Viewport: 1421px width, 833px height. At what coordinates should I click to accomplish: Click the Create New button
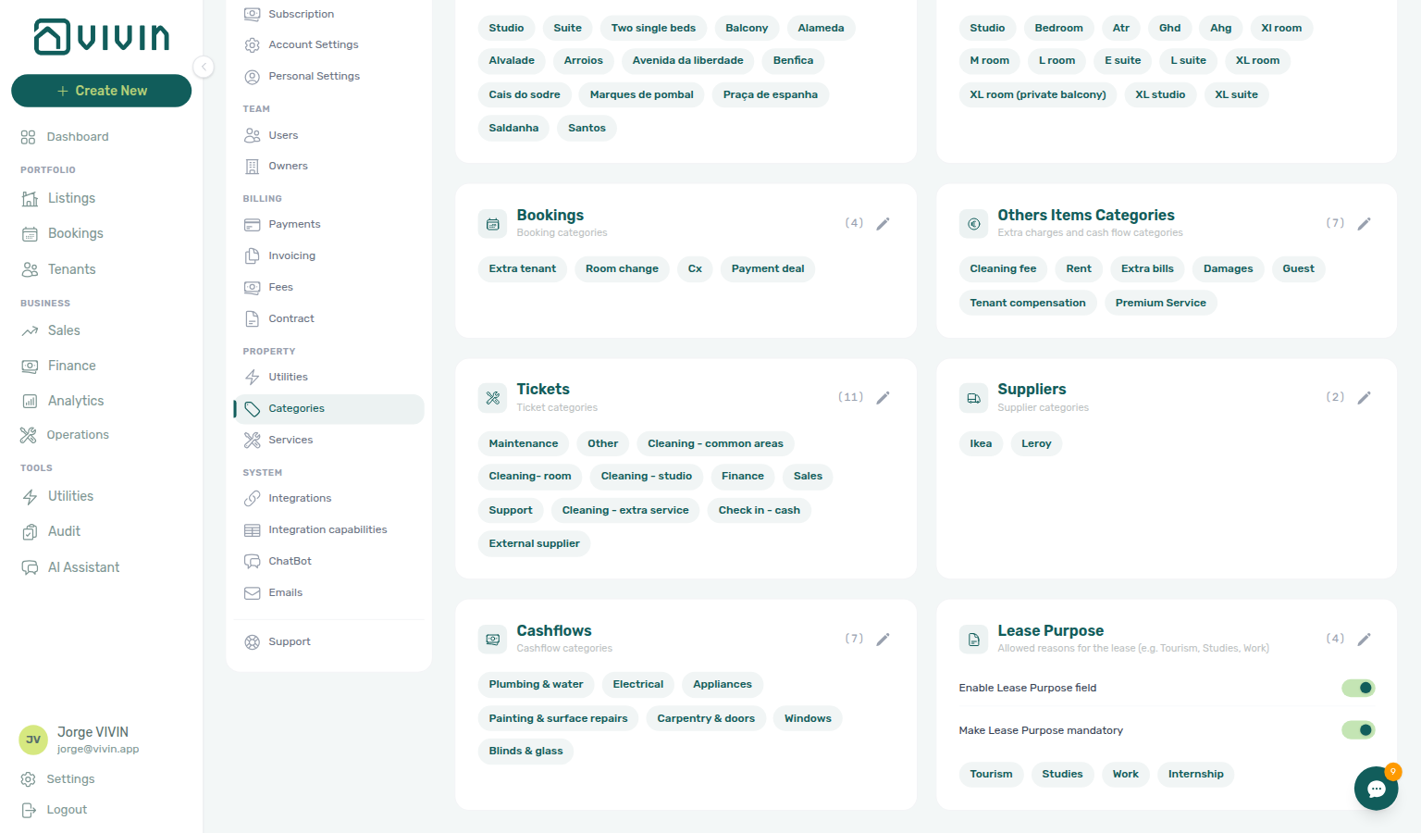point(101,91)
